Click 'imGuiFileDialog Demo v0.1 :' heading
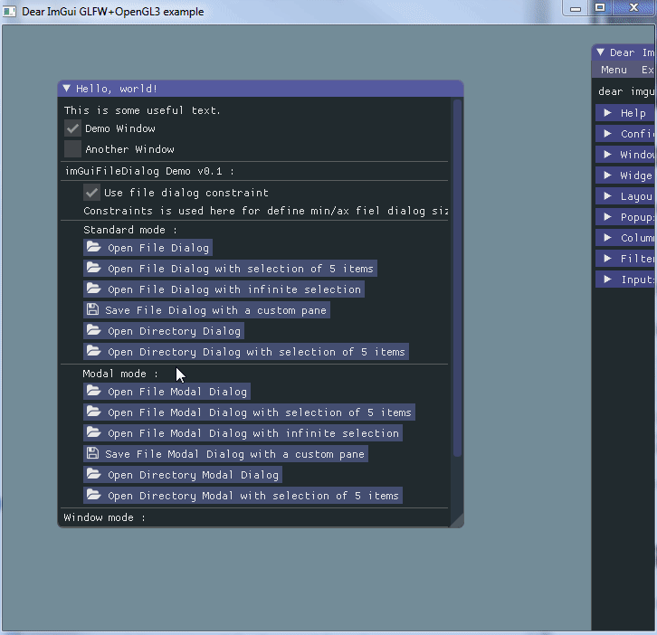The height and width of the screenshot is (635, 657). tap(149, 171)
